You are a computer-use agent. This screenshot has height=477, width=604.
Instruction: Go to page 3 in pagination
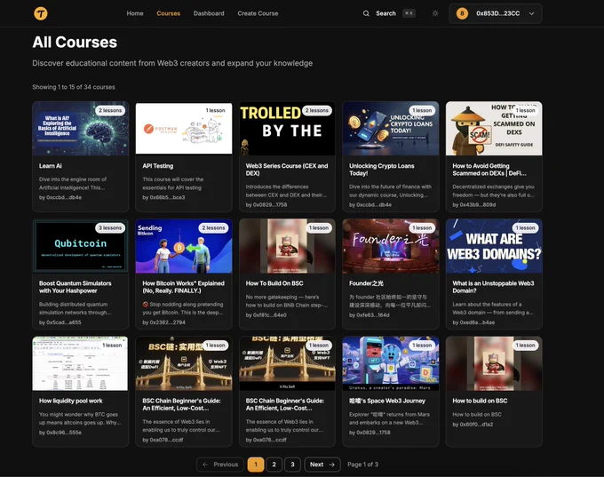[292, 465]
